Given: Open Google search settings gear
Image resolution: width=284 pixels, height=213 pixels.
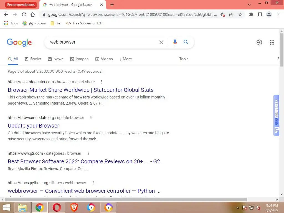Looking at the screenshot, I should 259,42.
